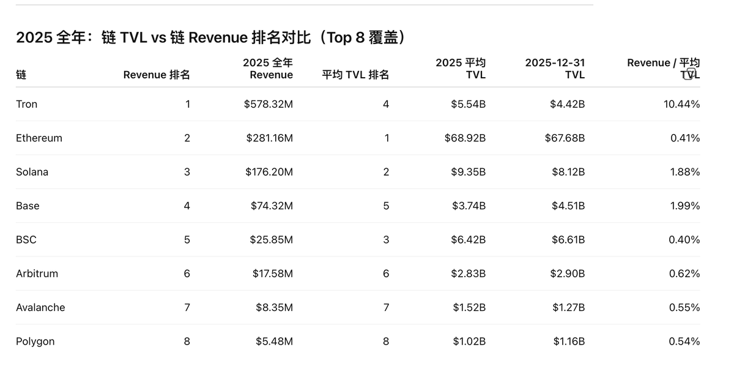The width and height of the screenshot is (734, 366).
Task: Click Solana's average TVL rank 2
Action: (x=386, y=172)
